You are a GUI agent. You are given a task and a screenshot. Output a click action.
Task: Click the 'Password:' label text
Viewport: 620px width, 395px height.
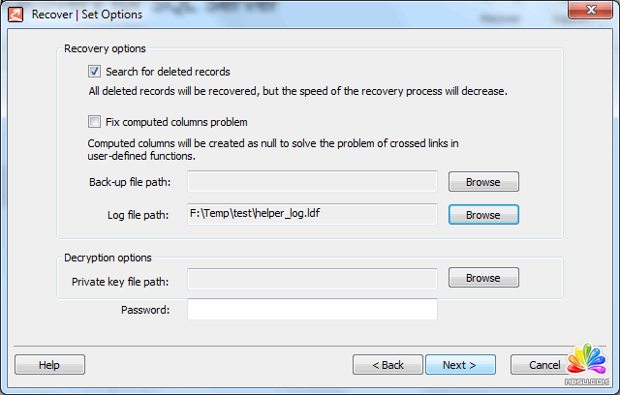pyautogui.click(x=145, y=310)
